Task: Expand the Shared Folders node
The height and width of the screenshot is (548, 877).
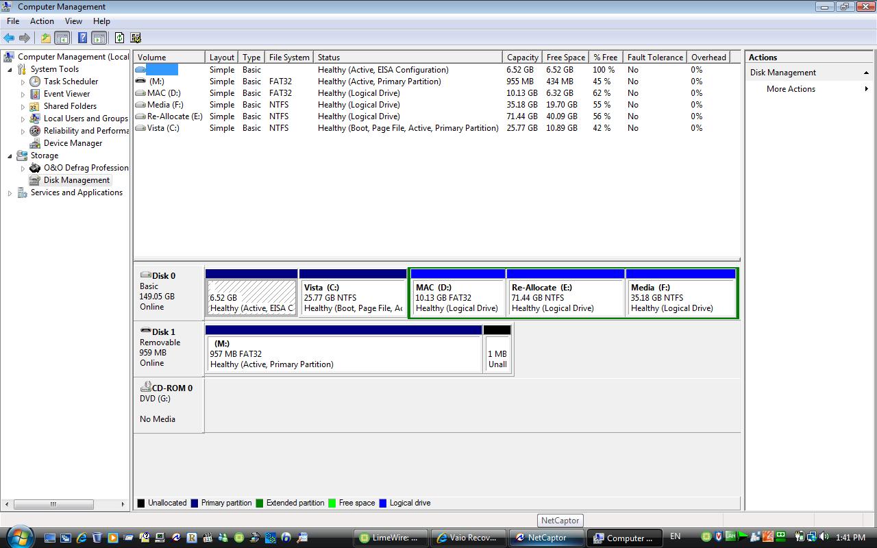Action: click(23, 107)
